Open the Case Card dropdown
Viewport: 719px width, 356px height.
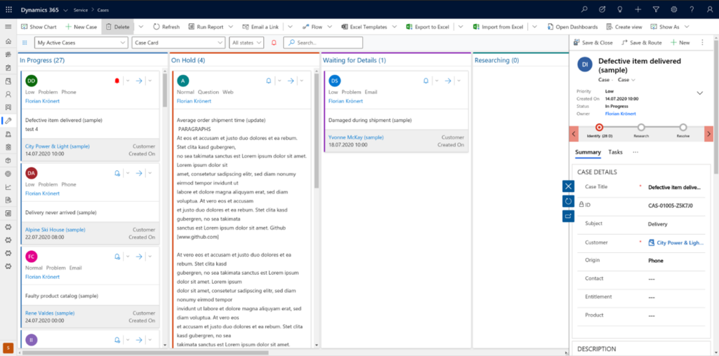tap(178, 43)
